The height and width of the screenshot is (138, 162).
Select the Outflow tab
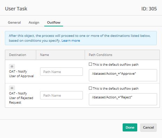[54, 23]
